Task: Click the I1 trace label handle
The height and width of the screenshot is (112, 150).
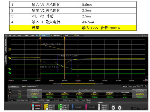Action: coord(9,58)
